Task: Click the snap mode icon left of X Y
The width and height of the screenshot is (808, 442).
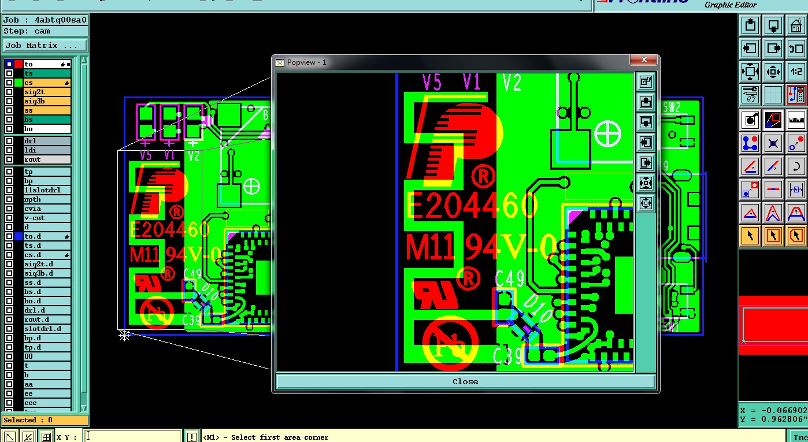Action: coord(46,437)
